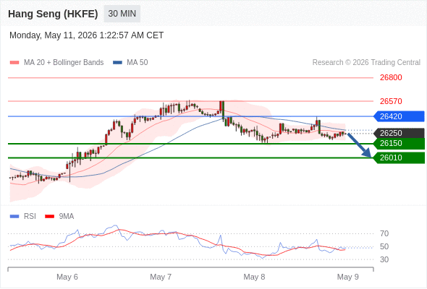The width and height of the screenshot is (427, 289).
Task: Click the Hang Seng (HKFE) title
Action: click(x=53, y=14)
